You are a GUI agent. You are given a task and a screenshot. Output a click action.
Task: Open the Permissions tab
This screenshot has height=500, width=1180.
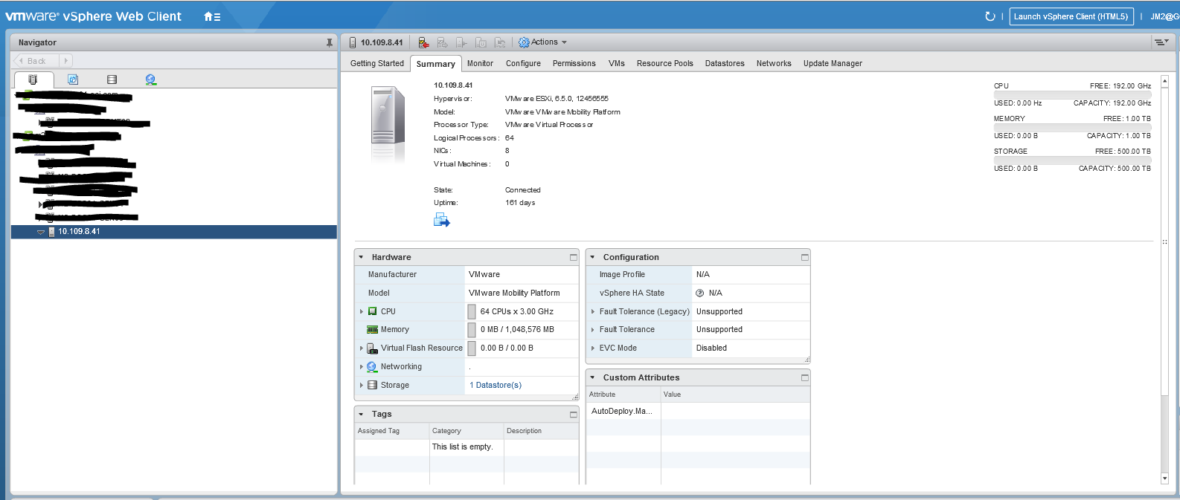click(574, 63)
